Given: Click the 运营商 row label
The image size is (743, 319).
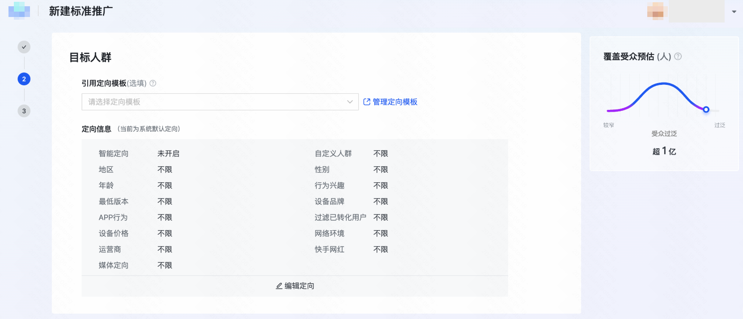Looking at the screenshot, I should coord(110,249).
